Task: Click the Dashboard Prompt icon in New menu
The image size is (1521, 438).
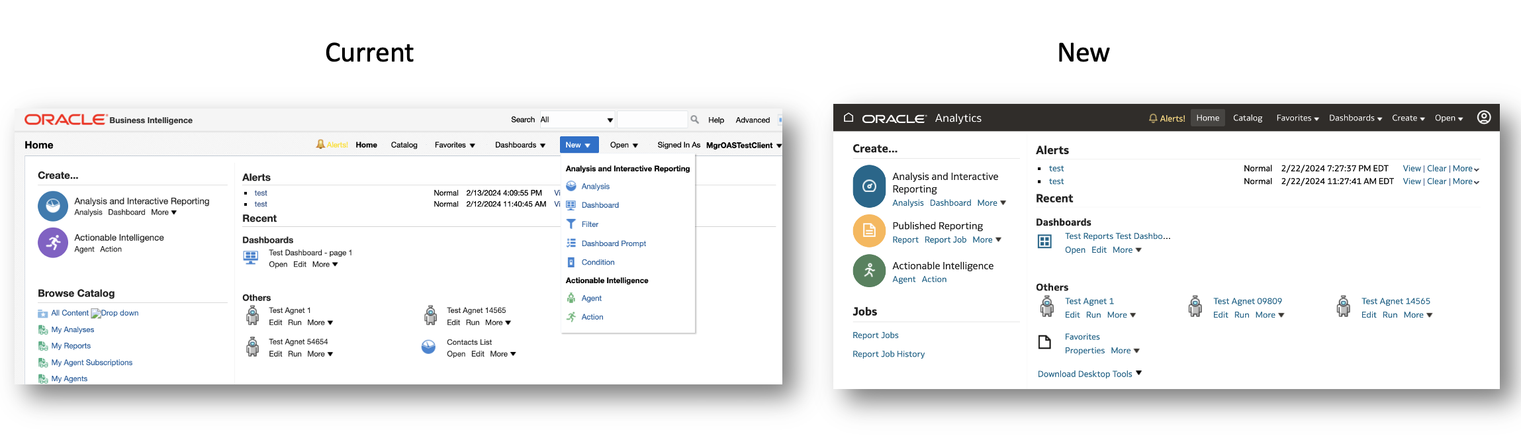Action: (x=571, y=243)
